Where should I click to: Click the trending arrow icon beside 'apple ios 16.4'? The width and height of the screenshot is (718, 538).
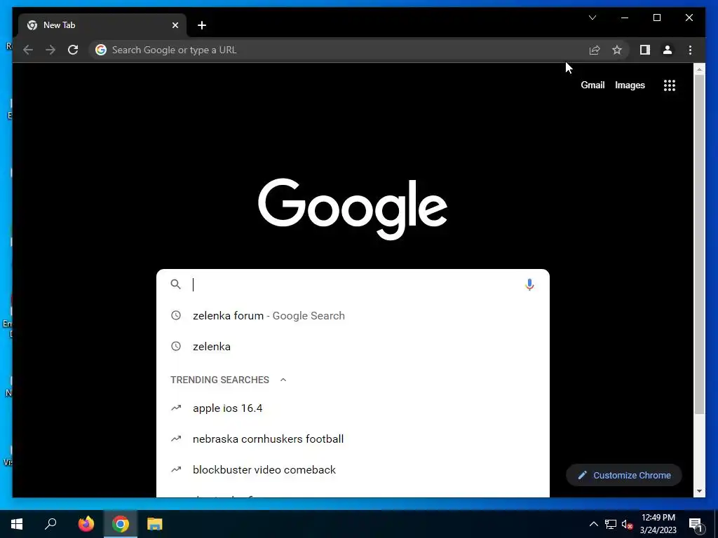click(x=176, y=408)
